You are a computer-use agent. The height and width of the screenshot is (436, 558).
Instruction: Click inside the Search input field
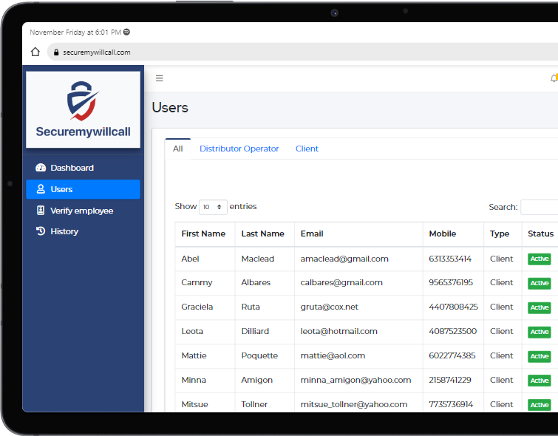(539, 208)
